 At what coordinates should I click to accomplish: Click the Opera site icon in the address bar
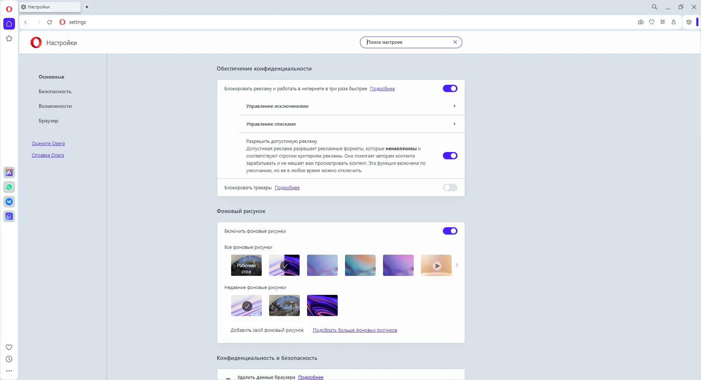(x=62, y=22)
